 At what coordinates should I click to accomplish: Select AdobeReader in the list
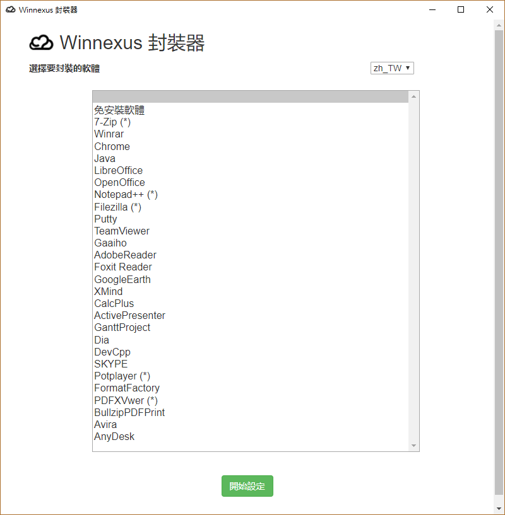coord(251,255)
